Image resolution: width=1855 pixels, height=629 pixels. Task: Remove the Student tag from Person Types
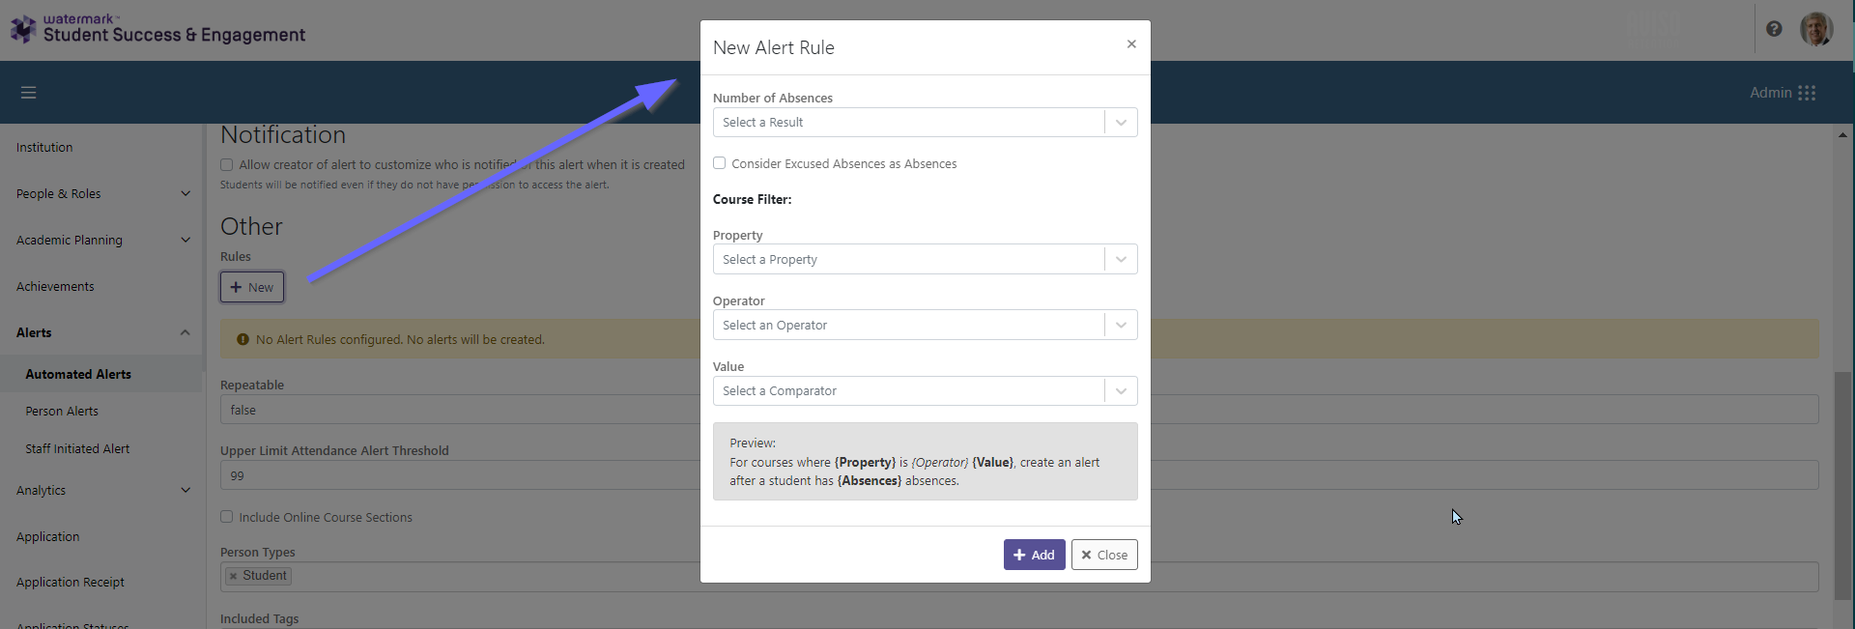pyautogui.click(x=233, y=576)
